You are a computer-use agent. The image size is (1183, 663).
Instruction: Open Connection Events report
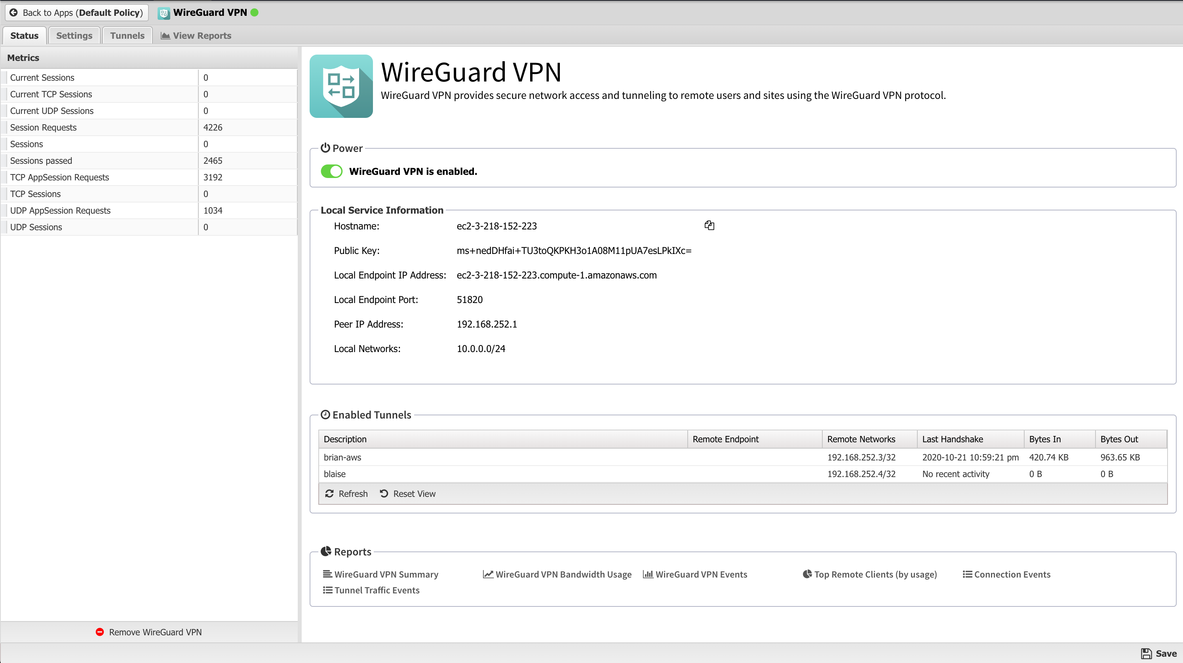(1007, 574)
